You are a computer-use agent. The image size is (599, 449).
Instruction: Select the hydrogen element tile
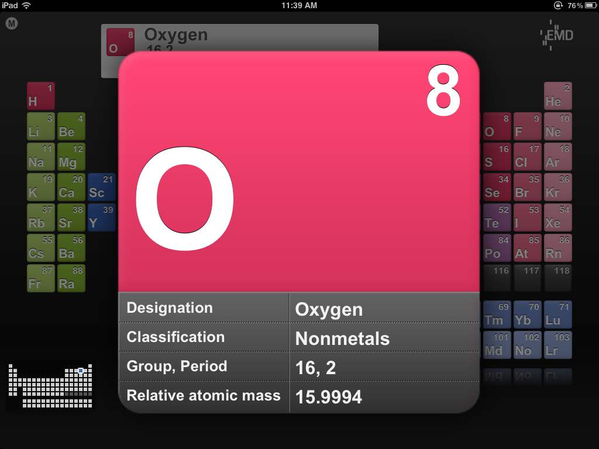click(40, 95)
